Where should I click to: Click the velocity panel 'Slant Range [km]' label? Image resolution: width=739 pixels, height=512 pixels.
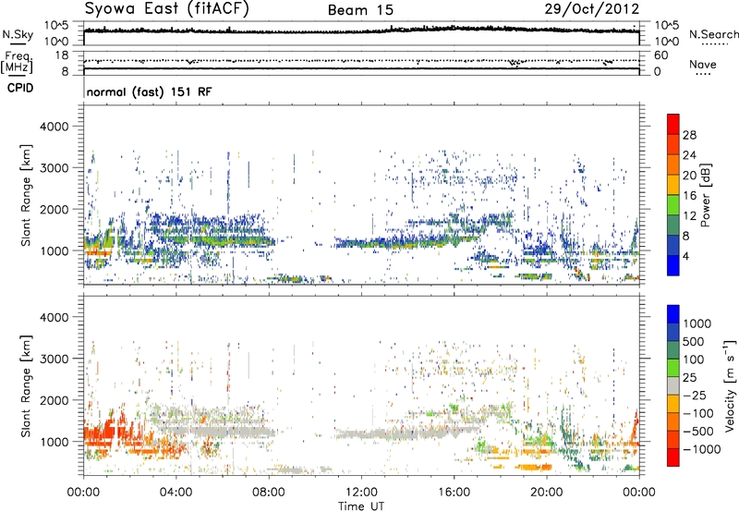point(26,385)
